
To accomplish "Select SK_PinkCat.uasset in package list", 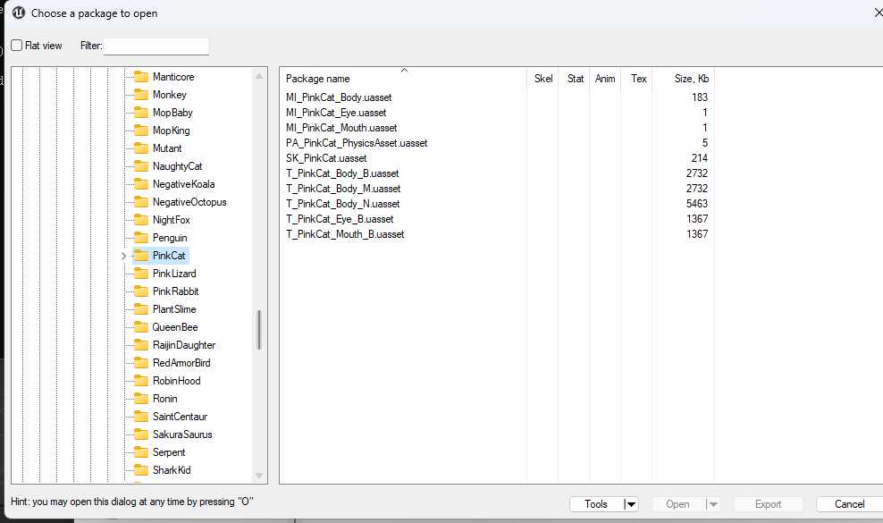I will pyautogui.click(x=325, y=158).
